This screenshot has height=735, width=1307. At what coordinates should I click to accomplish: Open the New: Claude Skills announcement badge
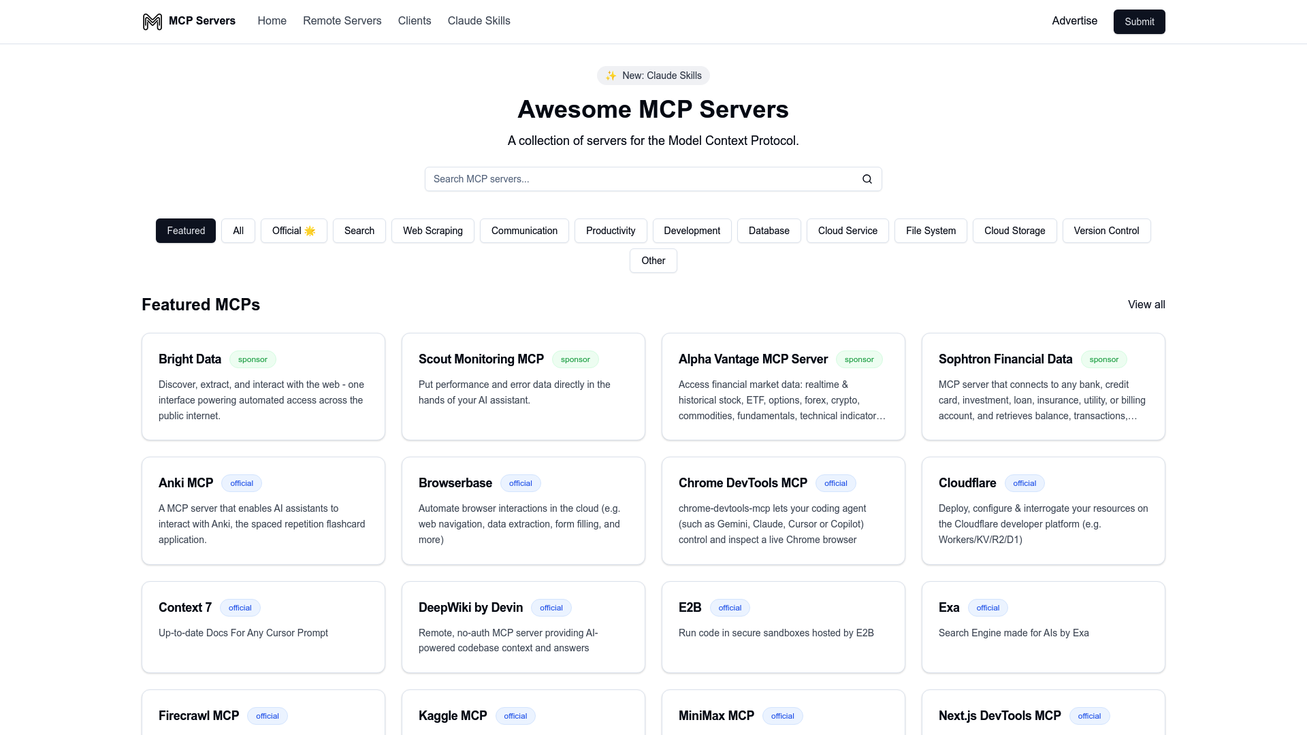point(653,76)
